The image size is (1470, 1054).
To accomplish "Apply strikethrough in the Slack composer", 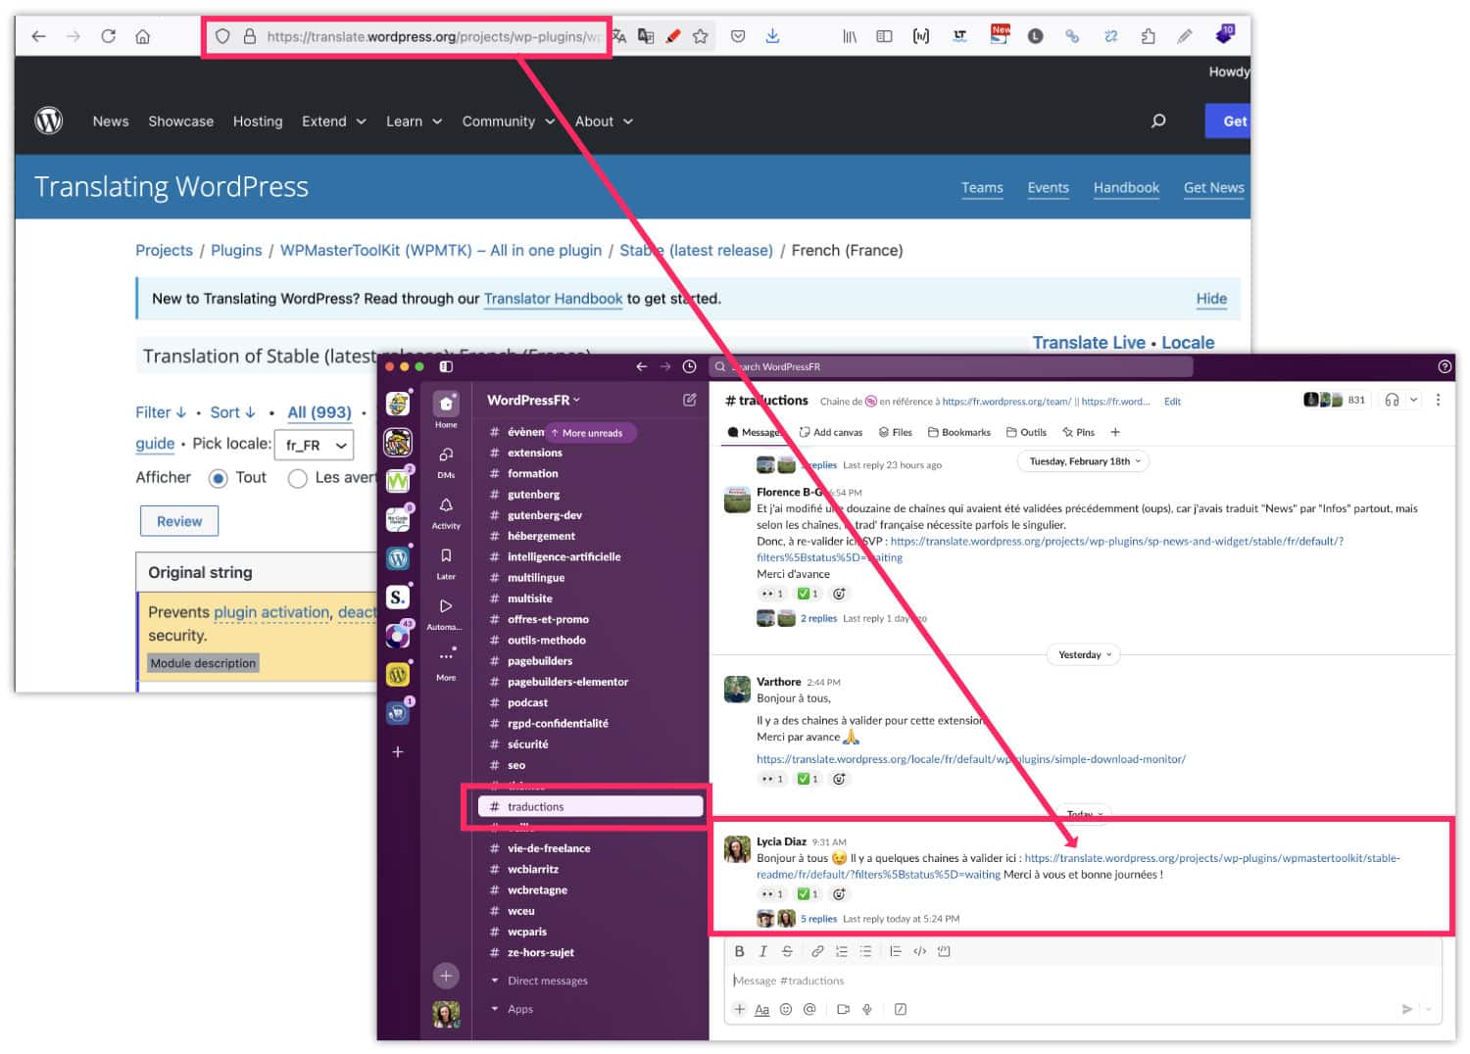I will tap(787, 951).
